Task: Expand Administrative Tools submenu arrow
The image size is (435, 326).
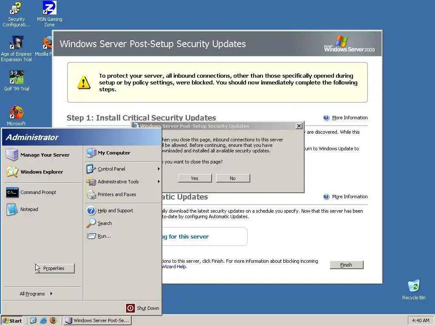Action: click(x=159, y=182)
